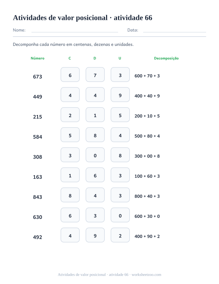Open the worksheetzoo.com footer link

tap(146, 275)
